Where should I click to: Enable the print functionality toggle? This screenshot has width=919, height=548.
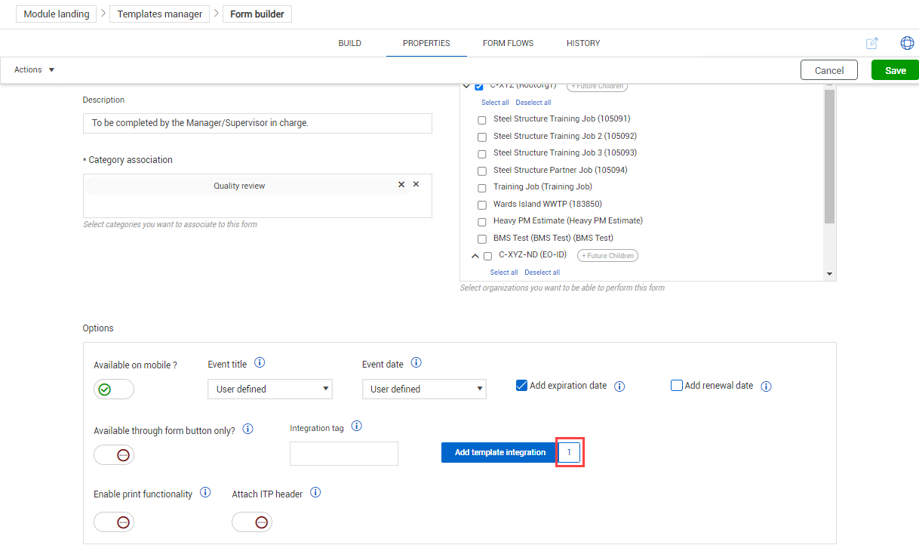(x=114, y=522)
